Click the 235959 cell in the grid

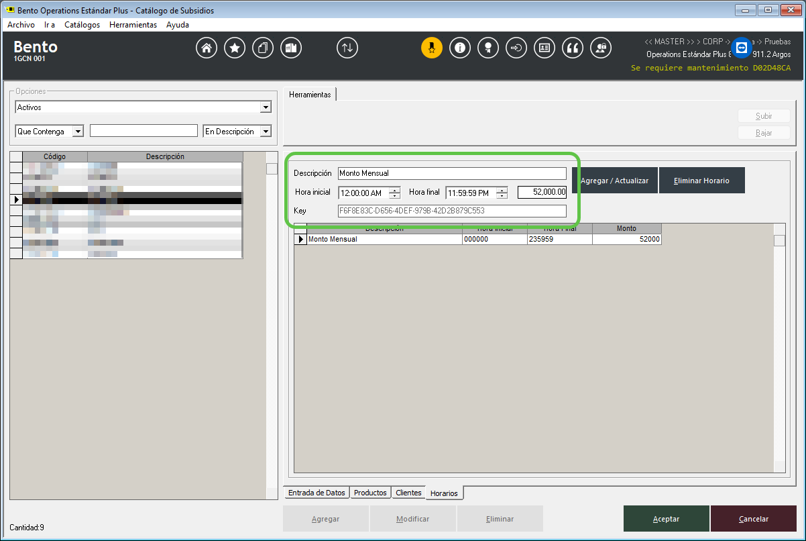(x=561, y=239)
